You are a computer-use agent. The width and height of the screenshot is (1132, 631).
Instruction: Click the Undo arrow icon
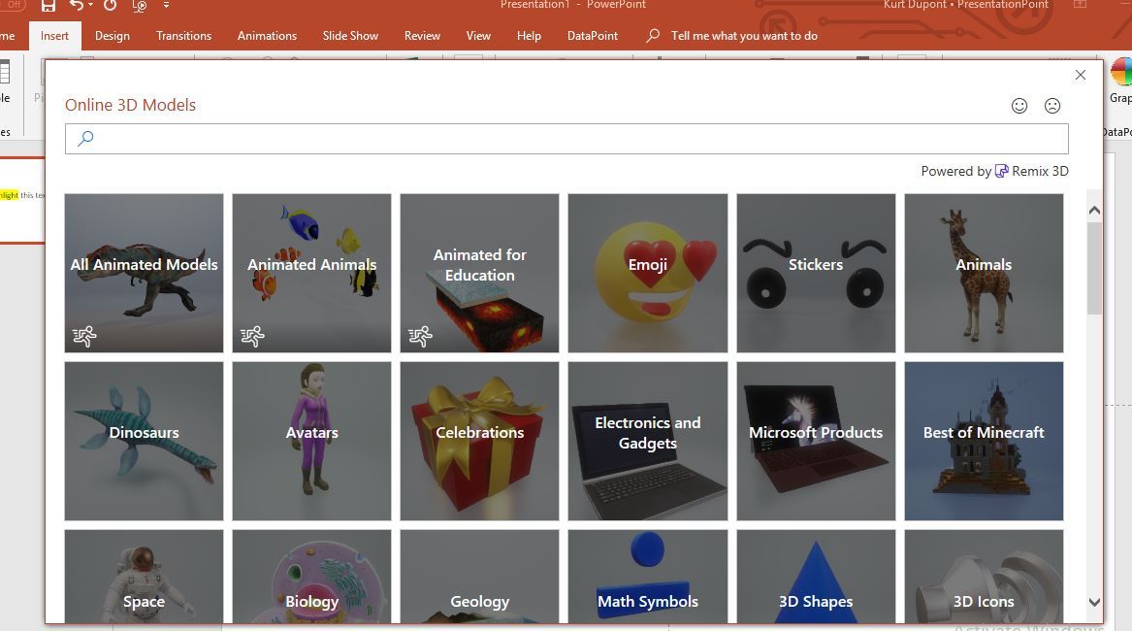point(75,6)
